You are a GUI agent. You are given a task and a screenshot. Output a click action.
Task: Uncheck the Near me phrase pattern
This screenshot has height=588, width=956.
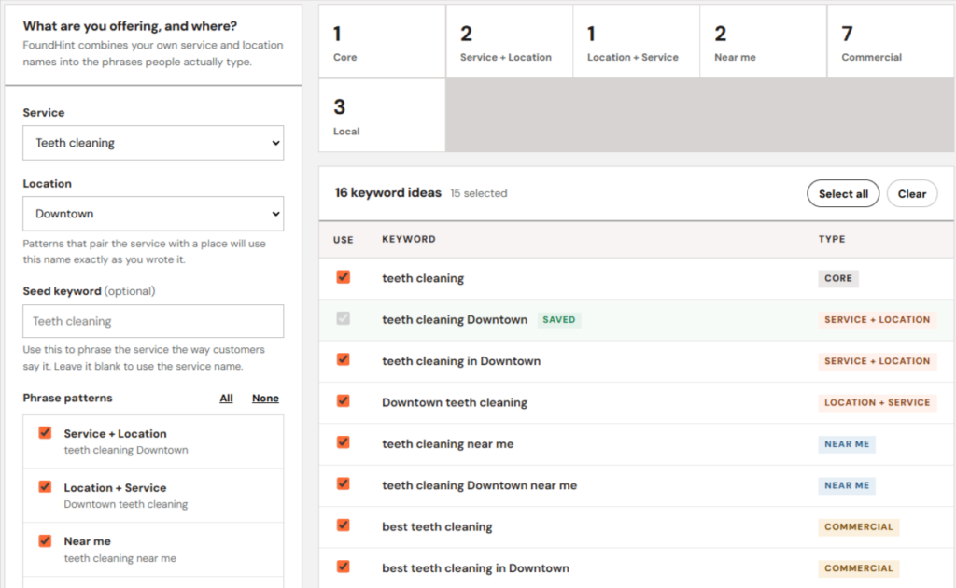45,540
